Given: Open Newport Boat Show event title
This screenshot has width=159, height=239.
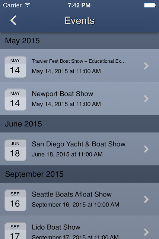Looking at the screenshot, I should (62, 94).
